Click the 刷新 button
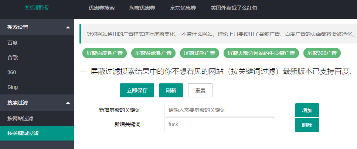 pos(171,90)
